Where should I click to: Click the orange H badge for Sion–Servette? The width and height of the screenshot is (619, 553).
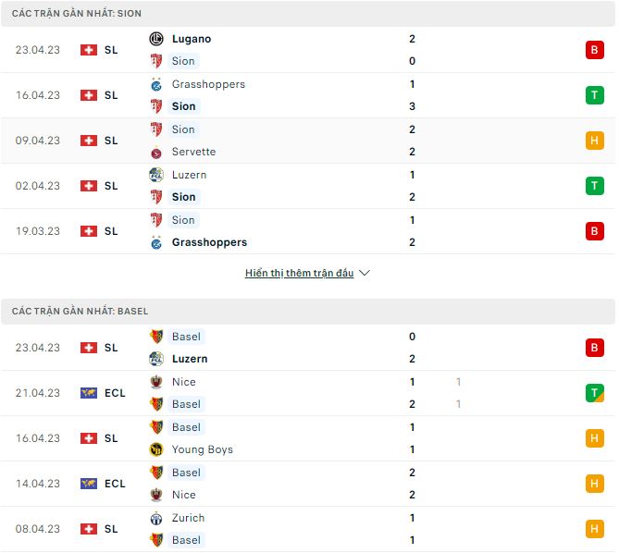pos(594,141)
